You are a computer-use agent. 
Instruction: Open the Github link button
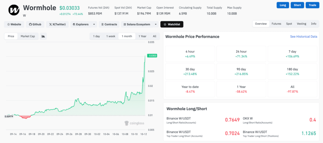35,24
